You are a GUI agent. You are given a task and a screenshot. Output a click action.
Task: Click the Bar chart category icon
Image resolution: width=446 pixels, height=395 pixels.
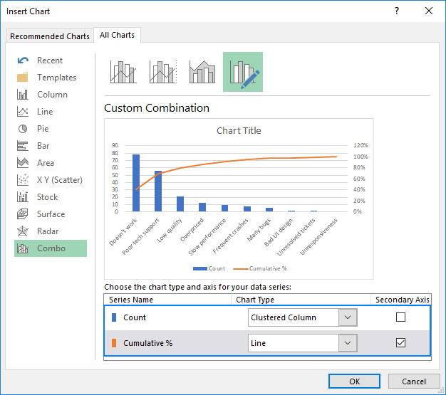pyautogui.click(x=23, y=146)
